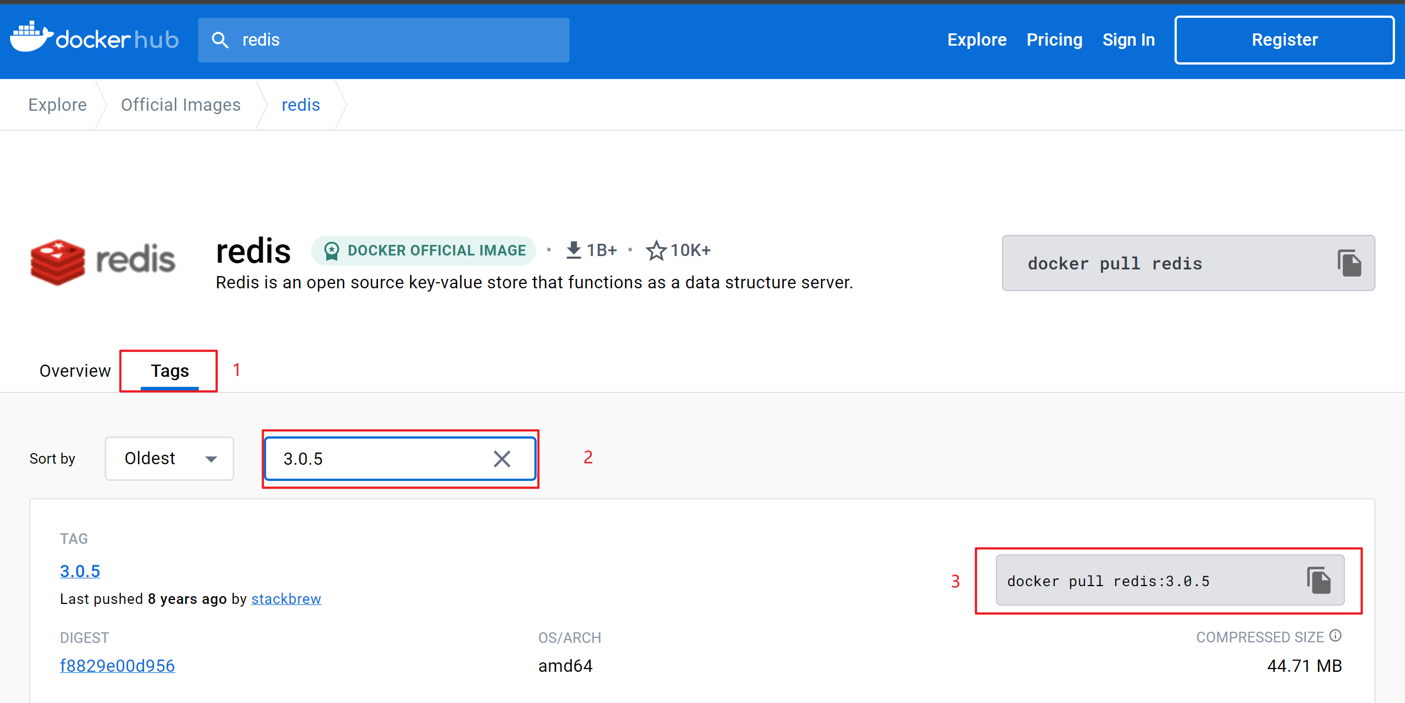Click the download count icon showing 1B+
Viewport: 1405px width, 703px height.
coord(573,249)
